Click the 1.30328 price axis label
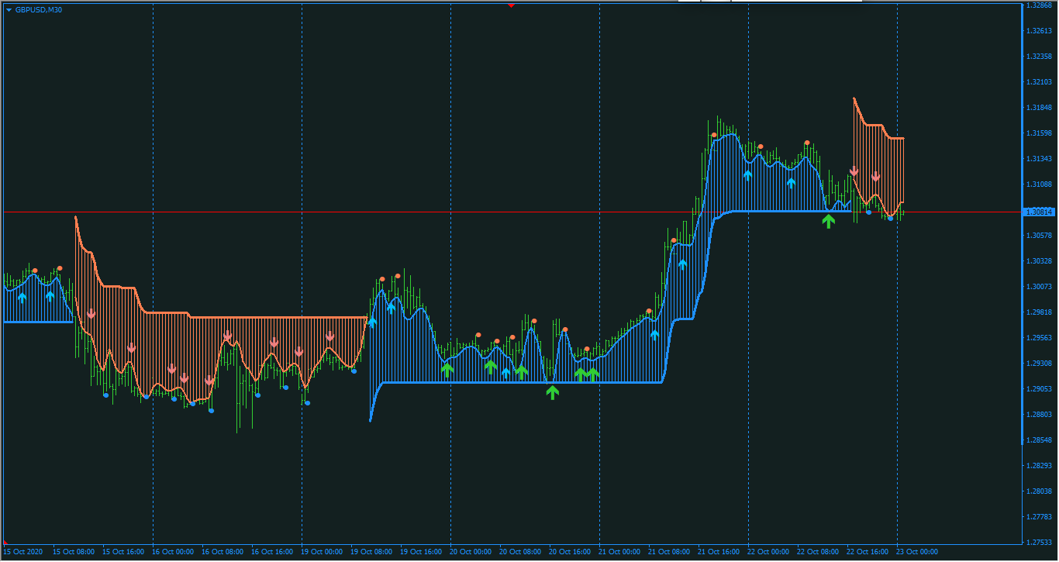The width and height of the screenshot is (1059, 562). 1038,261
